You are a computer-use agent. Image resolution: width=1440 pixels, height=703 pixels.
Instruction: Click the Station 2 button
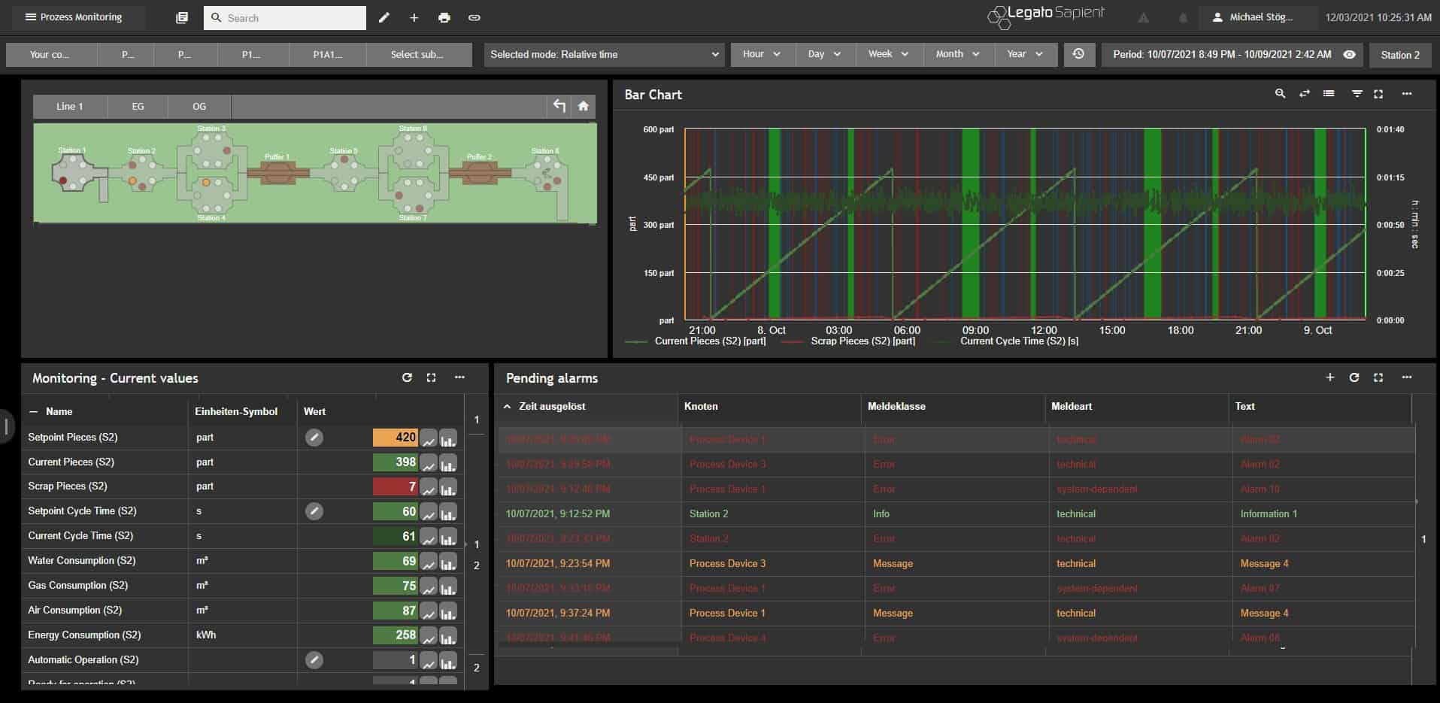click(1400, 55)
